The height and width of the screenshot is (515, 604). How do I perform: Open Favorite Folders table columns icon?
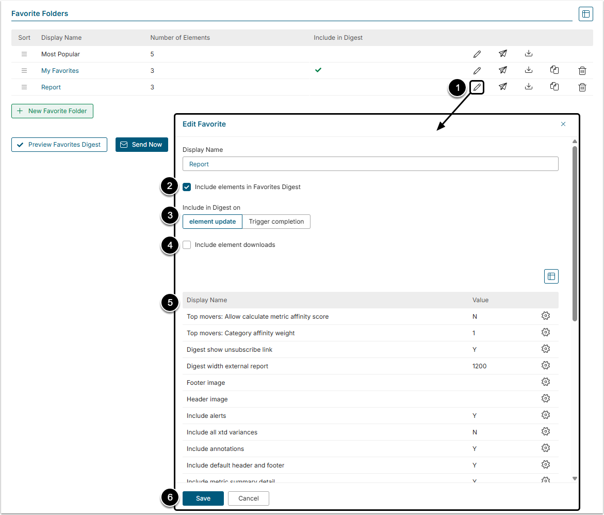[x=585, y=14]
